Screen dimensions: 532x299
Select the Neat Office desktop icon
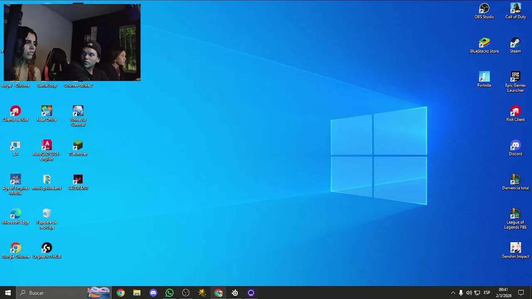[47, 114]
